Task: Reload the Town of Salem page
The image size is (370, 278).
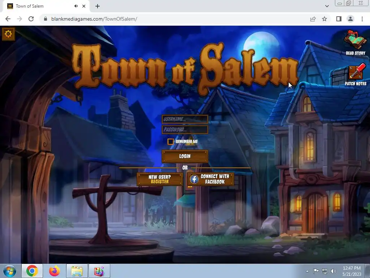Action: point(31,19)
